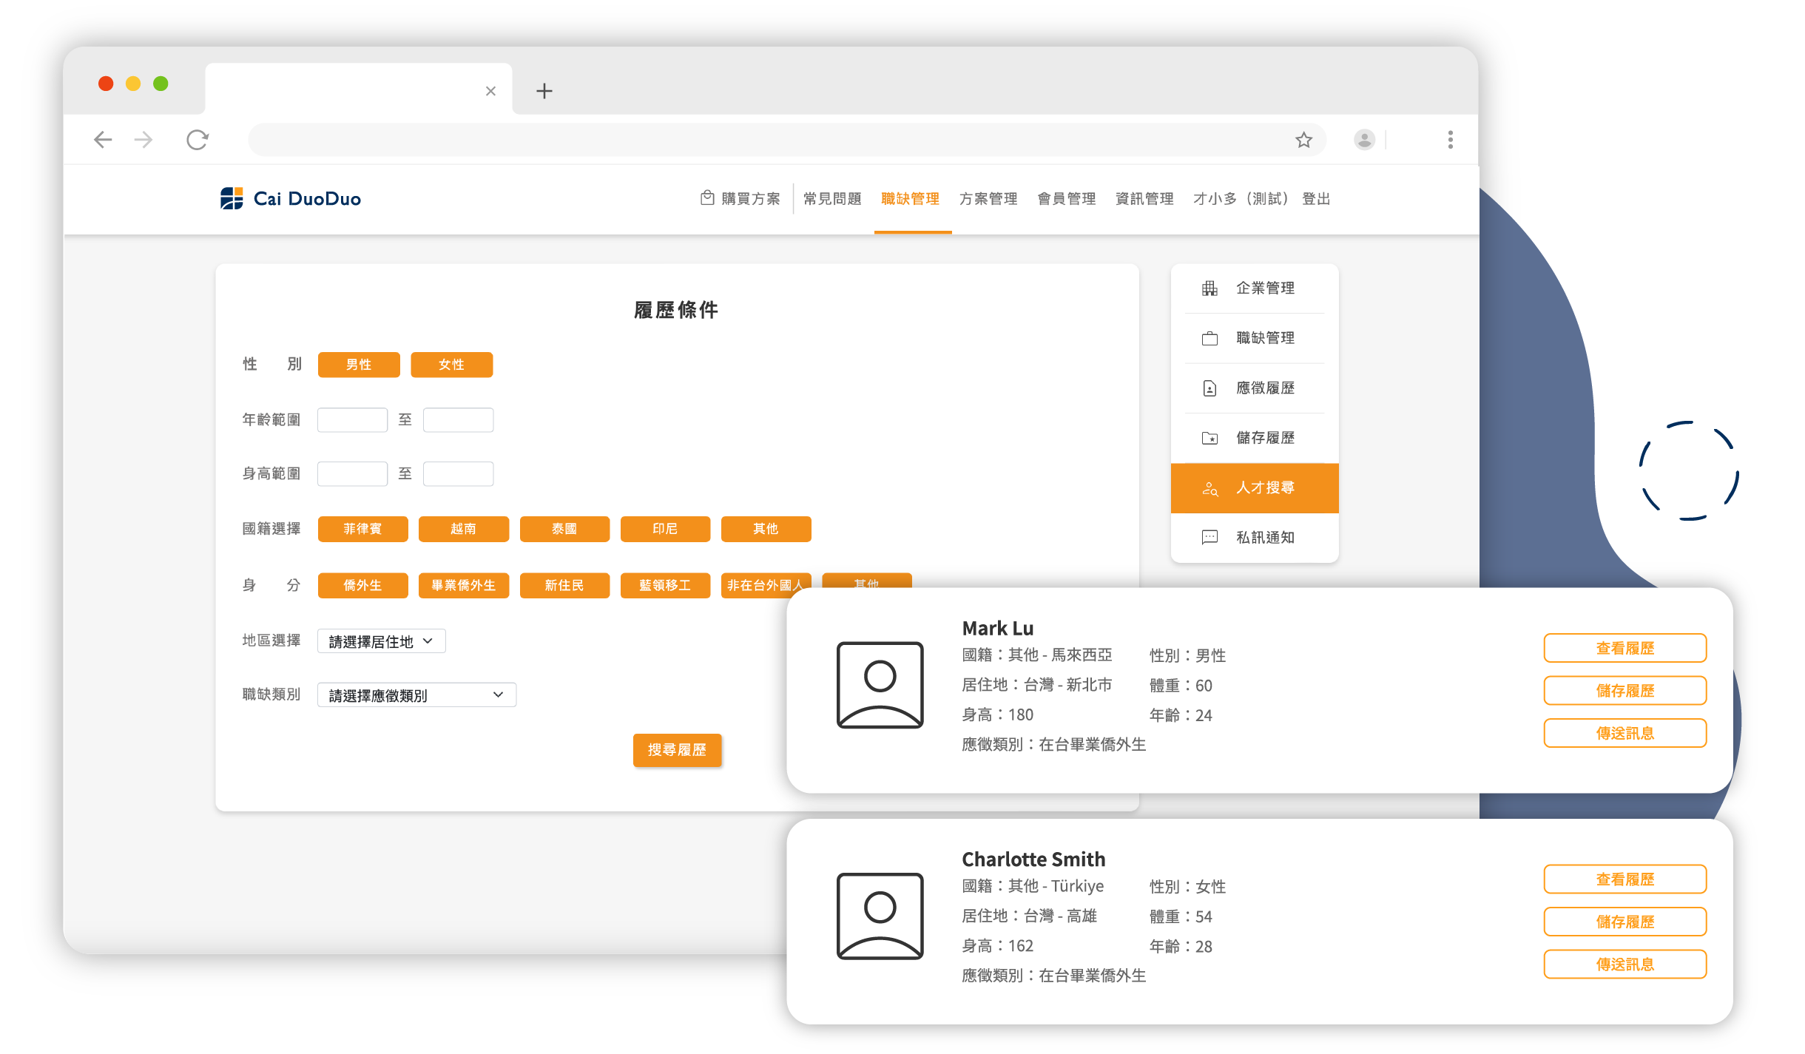Click the document icon beside 應徵履歷
Viewport: 1805px width, 1054px height.
click(1209, 388)
